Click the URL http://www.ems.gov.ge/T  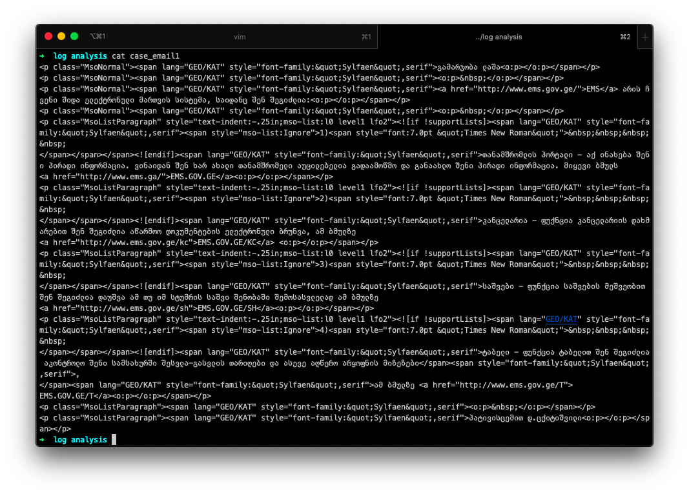(512, 385)
